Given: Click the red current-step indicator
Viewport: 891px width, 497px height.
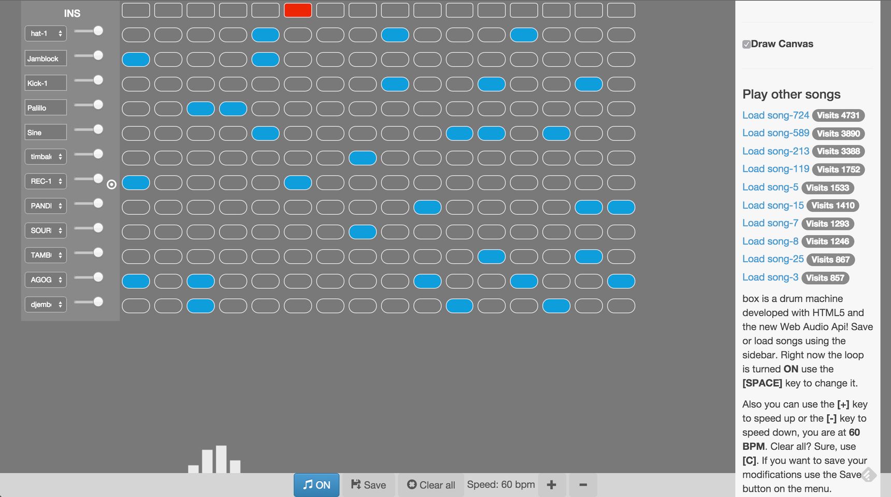Looking at the screenshot, I should pyautogui.click(x=298, y=10).
